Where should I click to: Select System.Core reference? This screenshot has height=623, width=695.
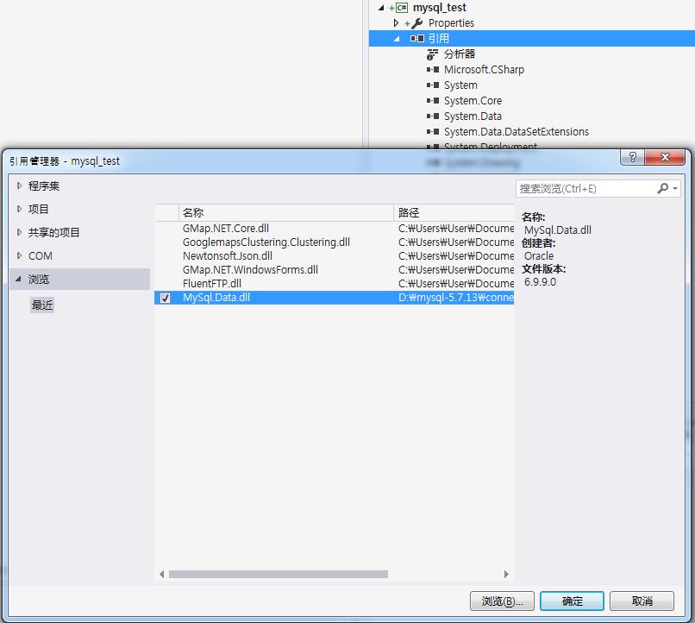coord(473,101)
